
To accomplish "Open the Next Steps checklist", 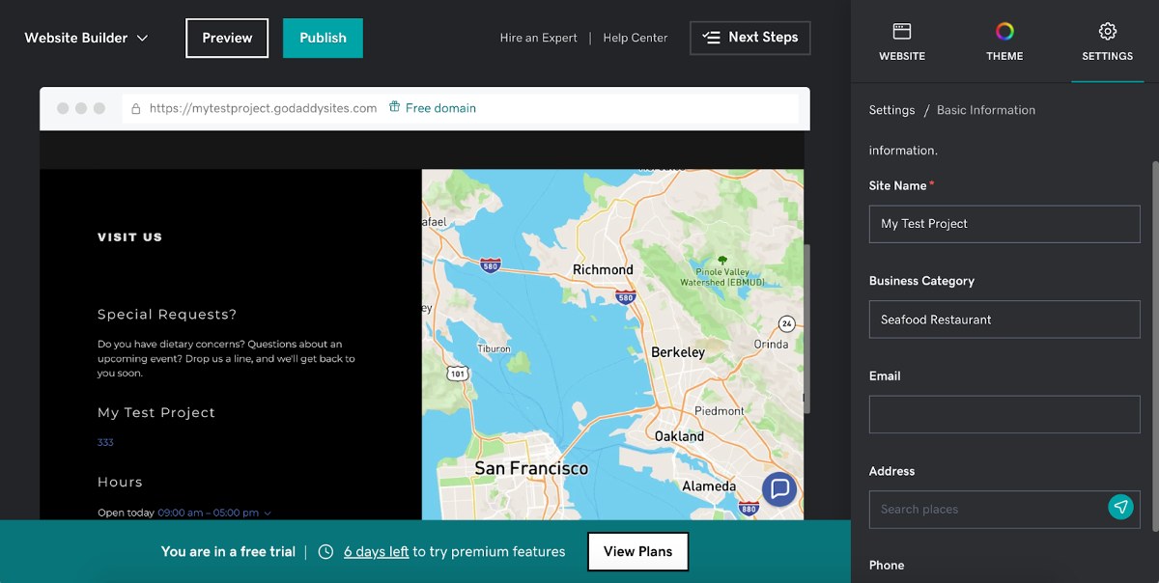I will point(749,38).
